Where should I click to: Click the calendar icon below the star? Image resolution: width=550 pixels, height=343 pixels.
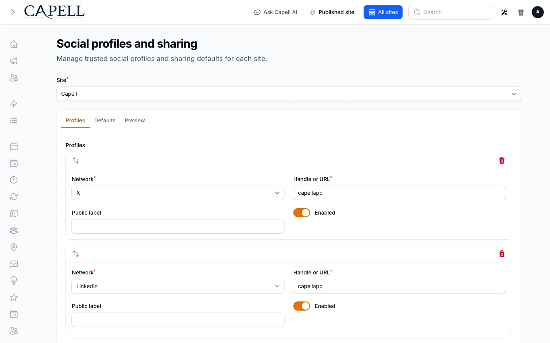tap(14, 314)
